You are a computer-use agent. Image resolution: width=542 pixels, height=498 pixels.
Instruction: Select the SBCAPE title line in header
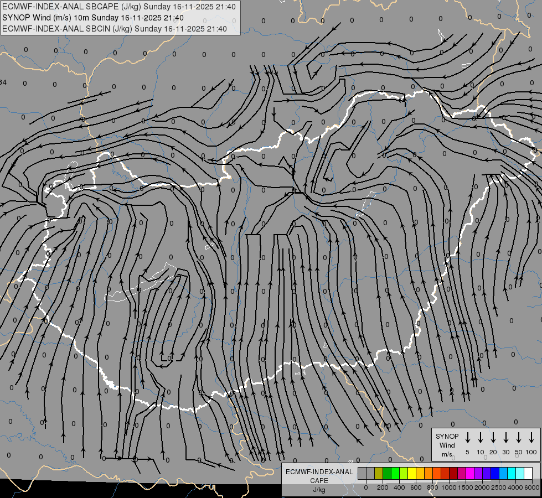coord(119,7)
